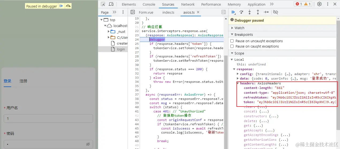Invoke the concat getter (...)
The image size is (340, 149).
[264, 111]
